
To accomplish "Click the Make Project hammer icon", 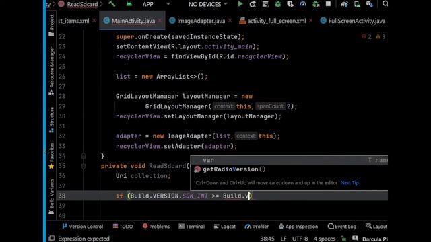I will pos(112,4).
